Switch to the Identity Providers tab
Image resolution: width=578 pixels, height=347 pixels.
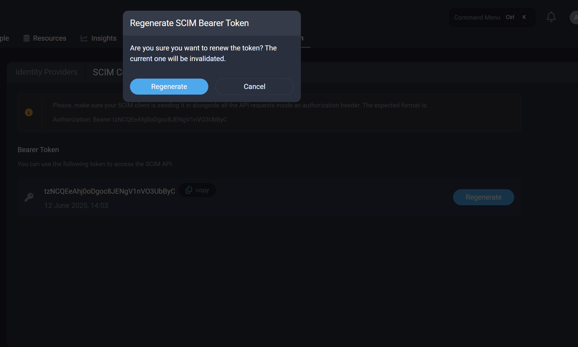(46, 72)
